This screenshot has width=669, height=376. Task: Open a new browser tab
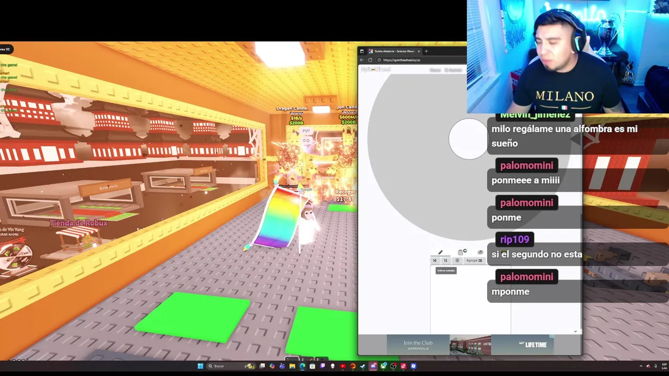tap(426, 51)
